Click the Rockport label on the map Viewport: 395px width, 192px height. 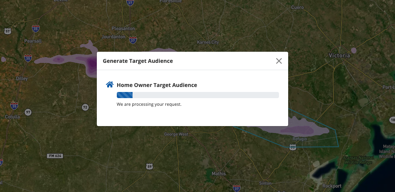tap(332, 186)
